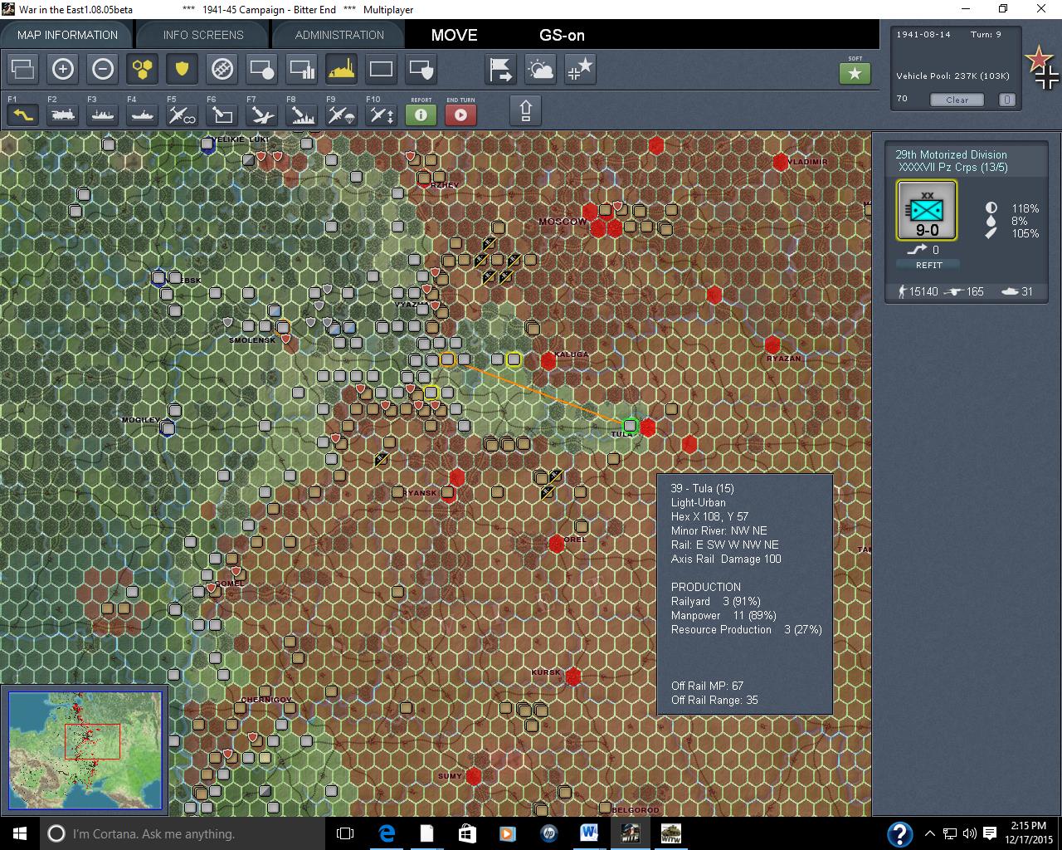Click the XXXXVII Pz Crps corps link
This screenshot has height=850, width=1062.
pyautogui.click(x=952, y=167)
